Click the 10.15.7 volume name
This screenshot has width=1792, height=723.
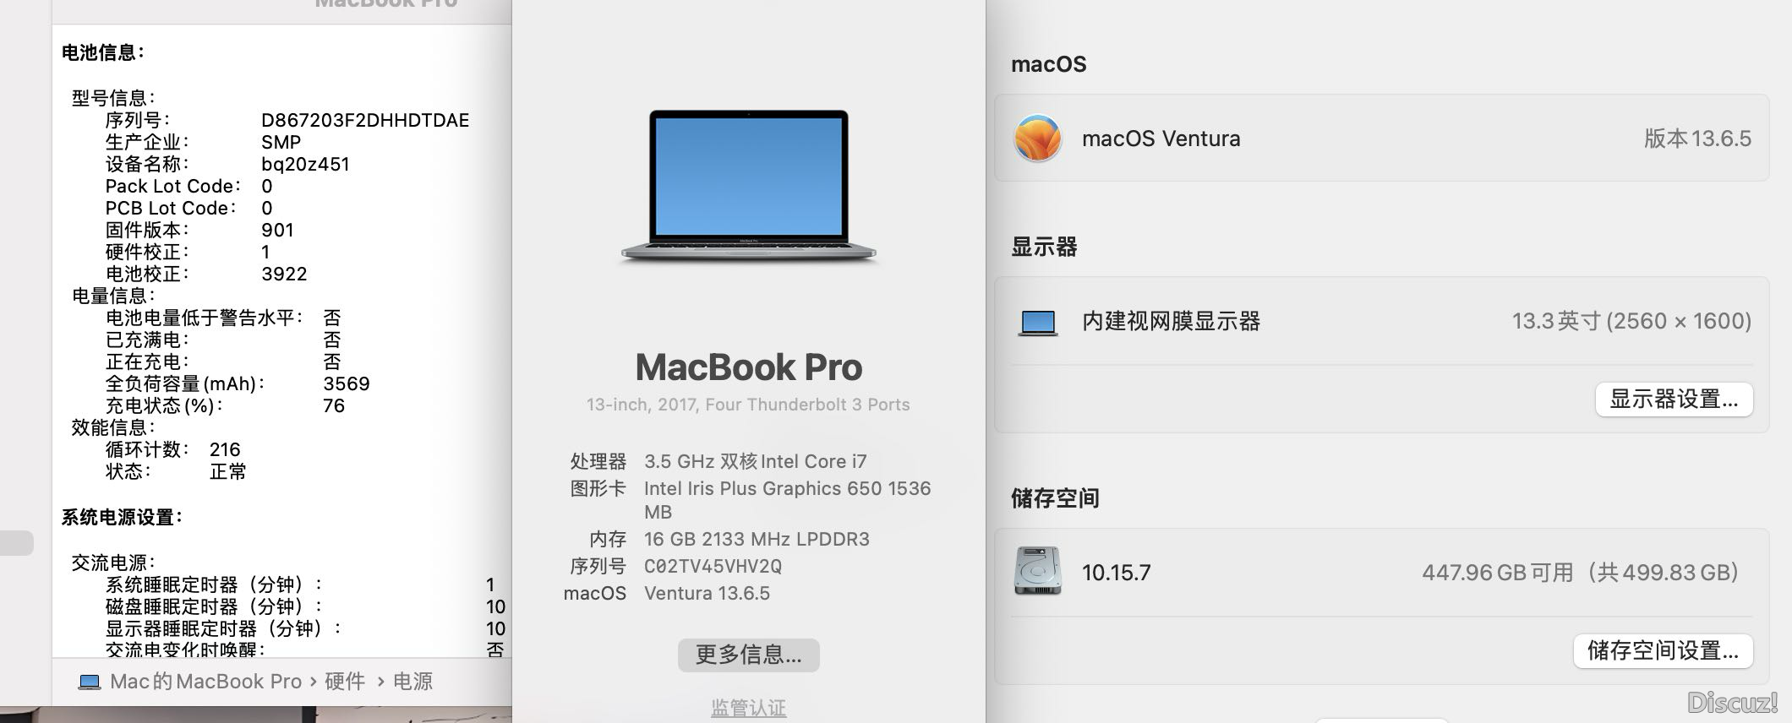tap(1117, 573)
